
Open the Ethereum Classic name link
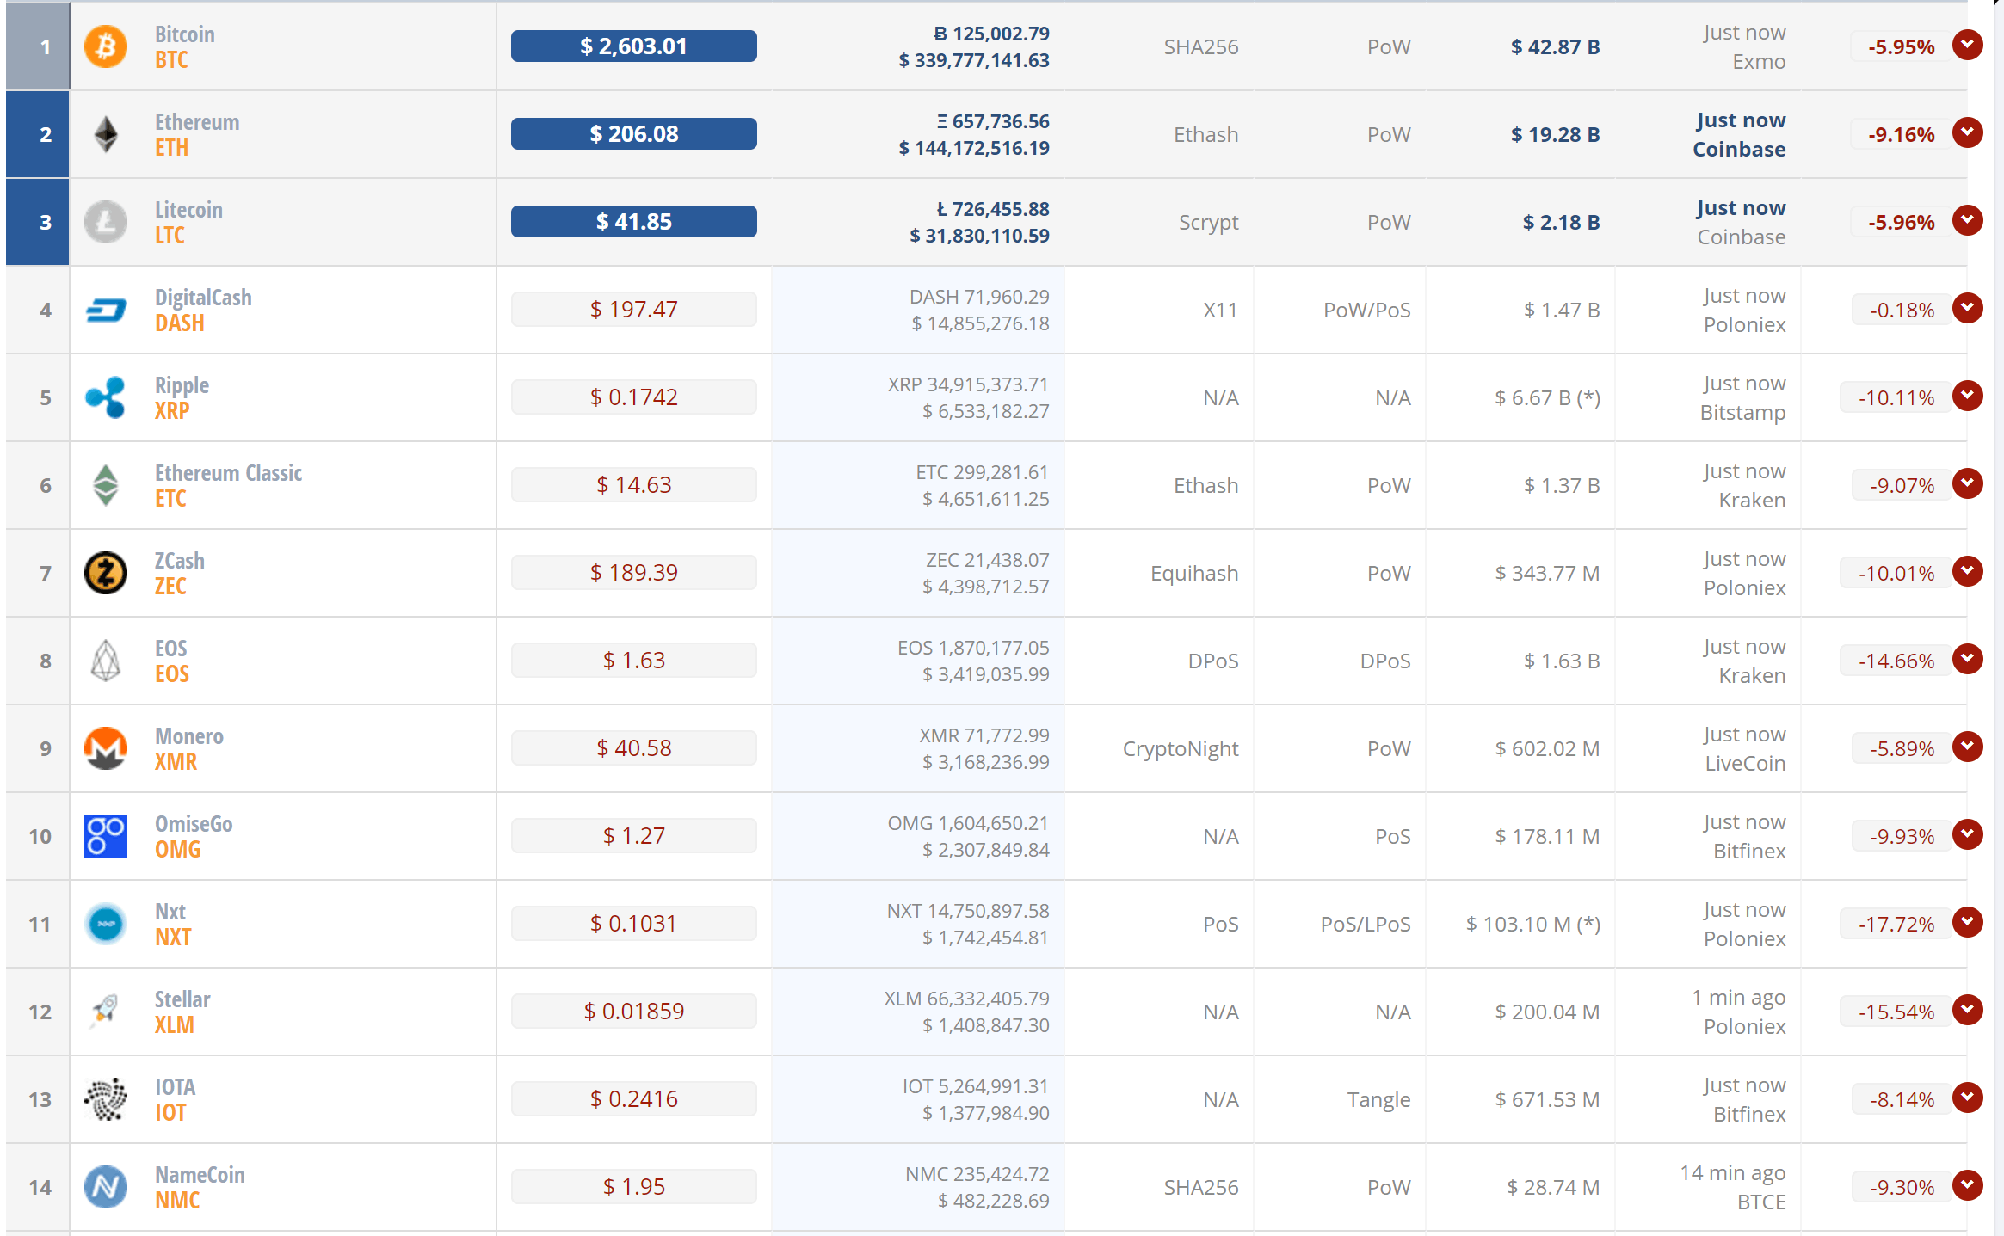pos(228,473)
